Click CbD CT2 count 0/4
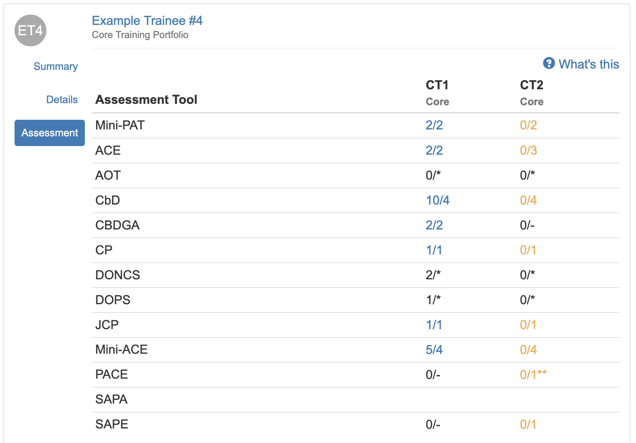The width and height of the screenshot is (636, 443). tap(528, 200)
